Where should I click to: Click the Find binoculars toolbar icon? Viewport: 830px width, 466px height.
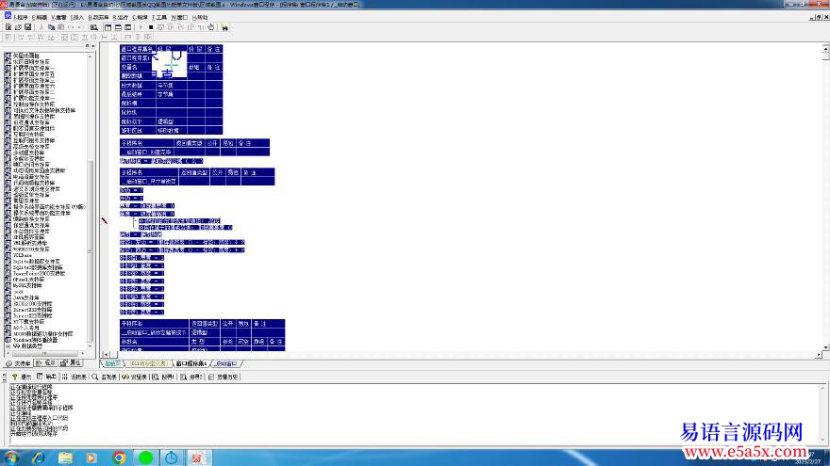coord(224,27)
